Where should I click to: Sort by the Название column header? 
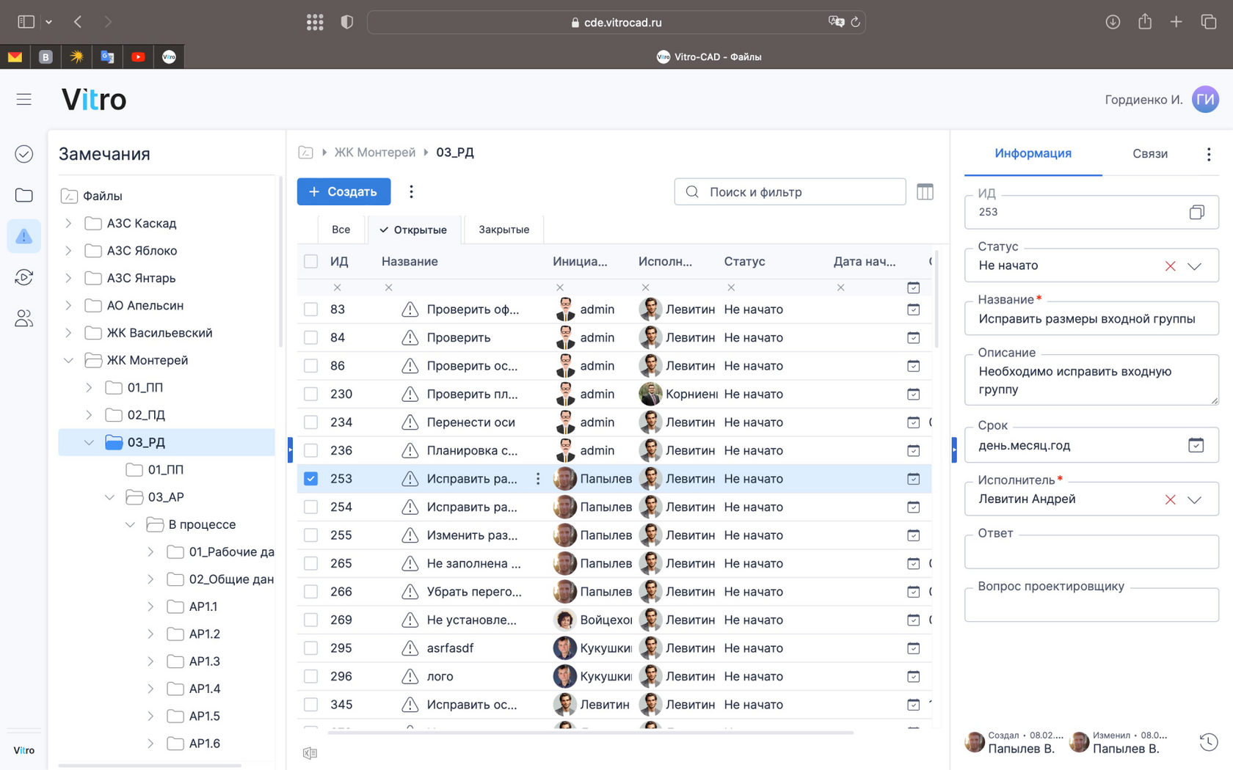(x=410, y=261)
